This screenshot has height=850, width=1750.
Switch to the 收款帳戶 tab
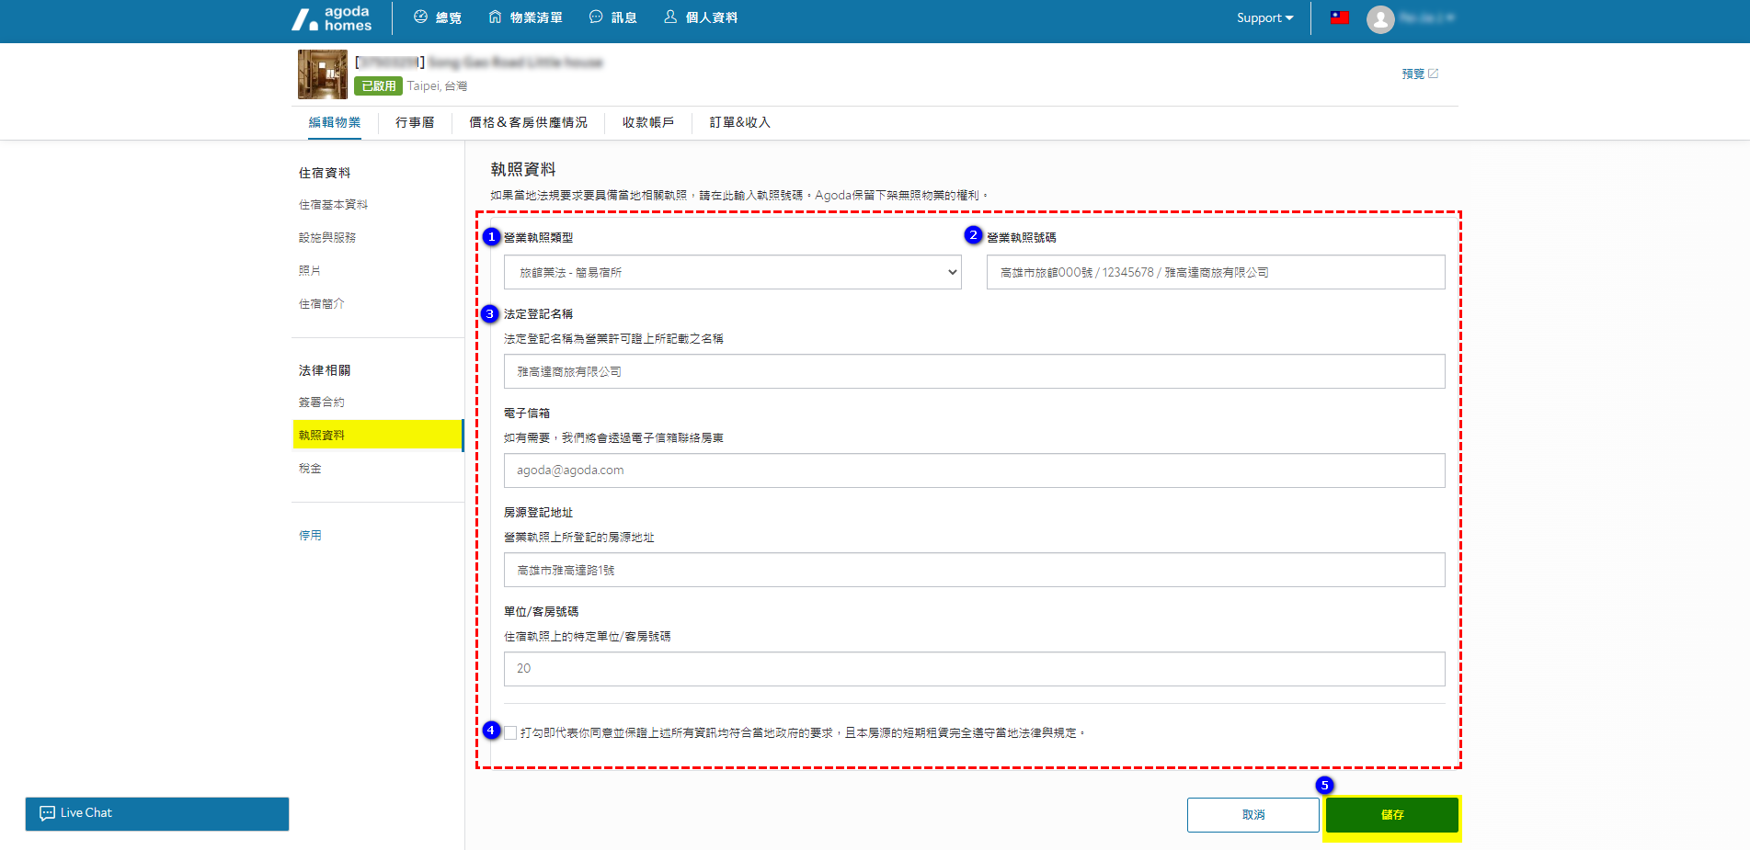pos(648,122)
